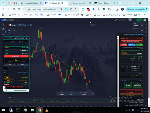Image resolution: width=150 pixels, height=113 pixels.
Task: Open the blue-bordered dropdown in left panel
Action: pyautogui.click(x=7, y=75)
